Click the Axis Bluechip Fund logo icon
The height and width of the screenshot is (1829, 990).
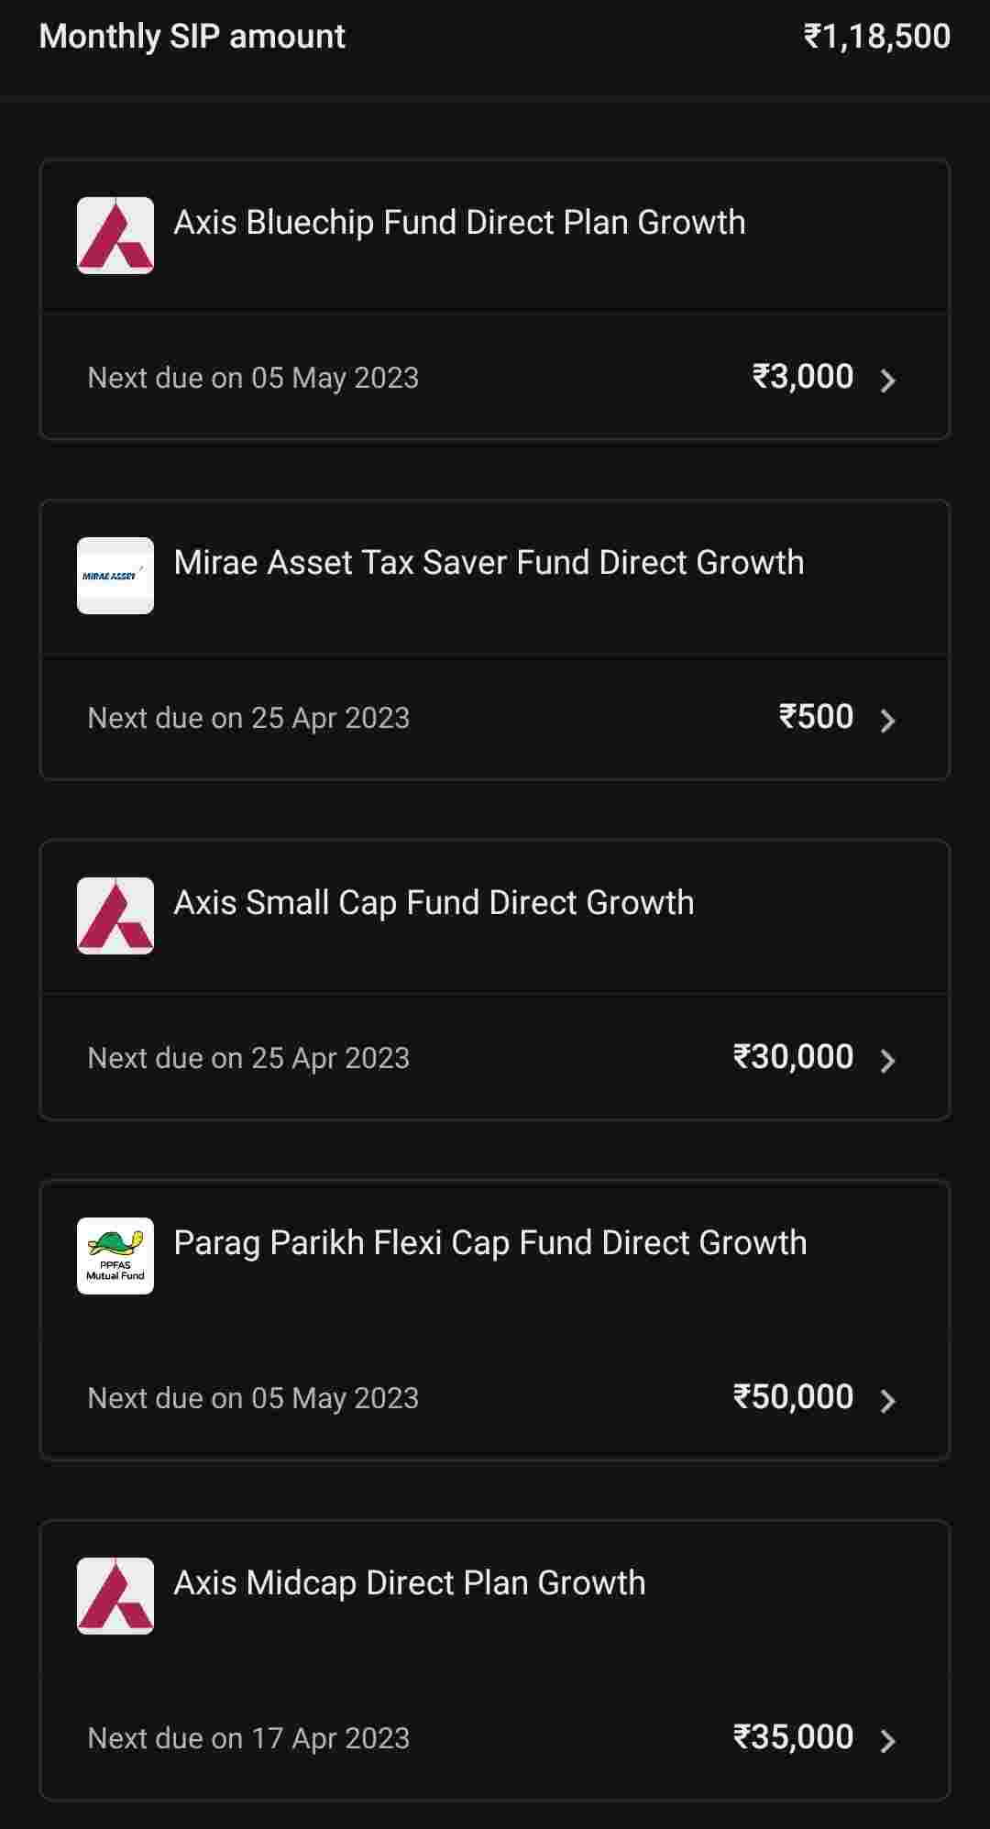(115, 236)
